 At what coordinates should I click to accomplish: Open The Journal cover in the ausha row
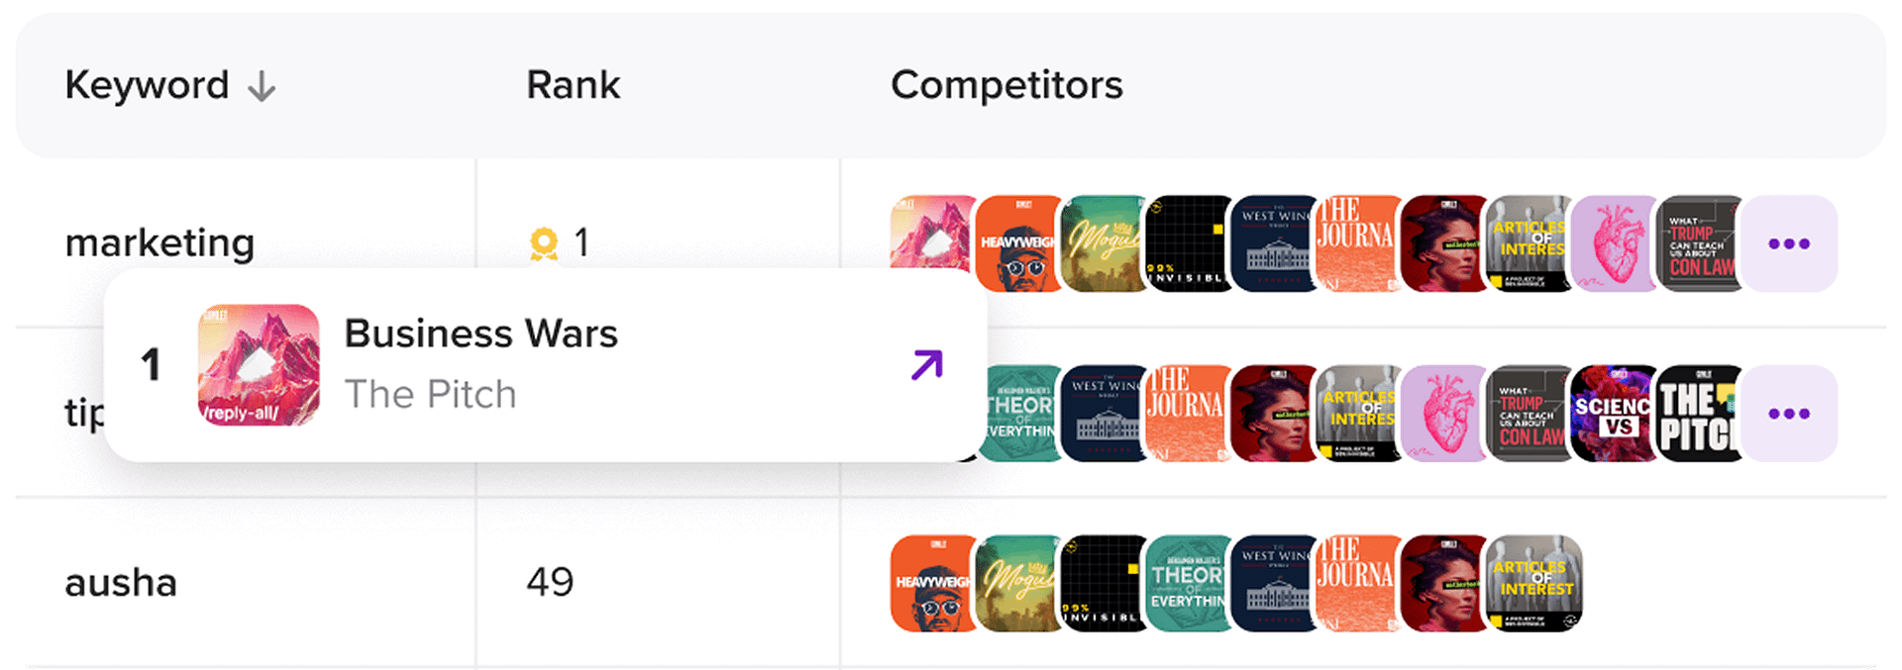(1358, 583)
